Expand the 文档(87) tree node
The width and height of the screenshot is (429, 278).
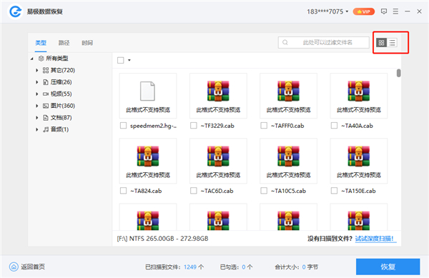(37, 117)
